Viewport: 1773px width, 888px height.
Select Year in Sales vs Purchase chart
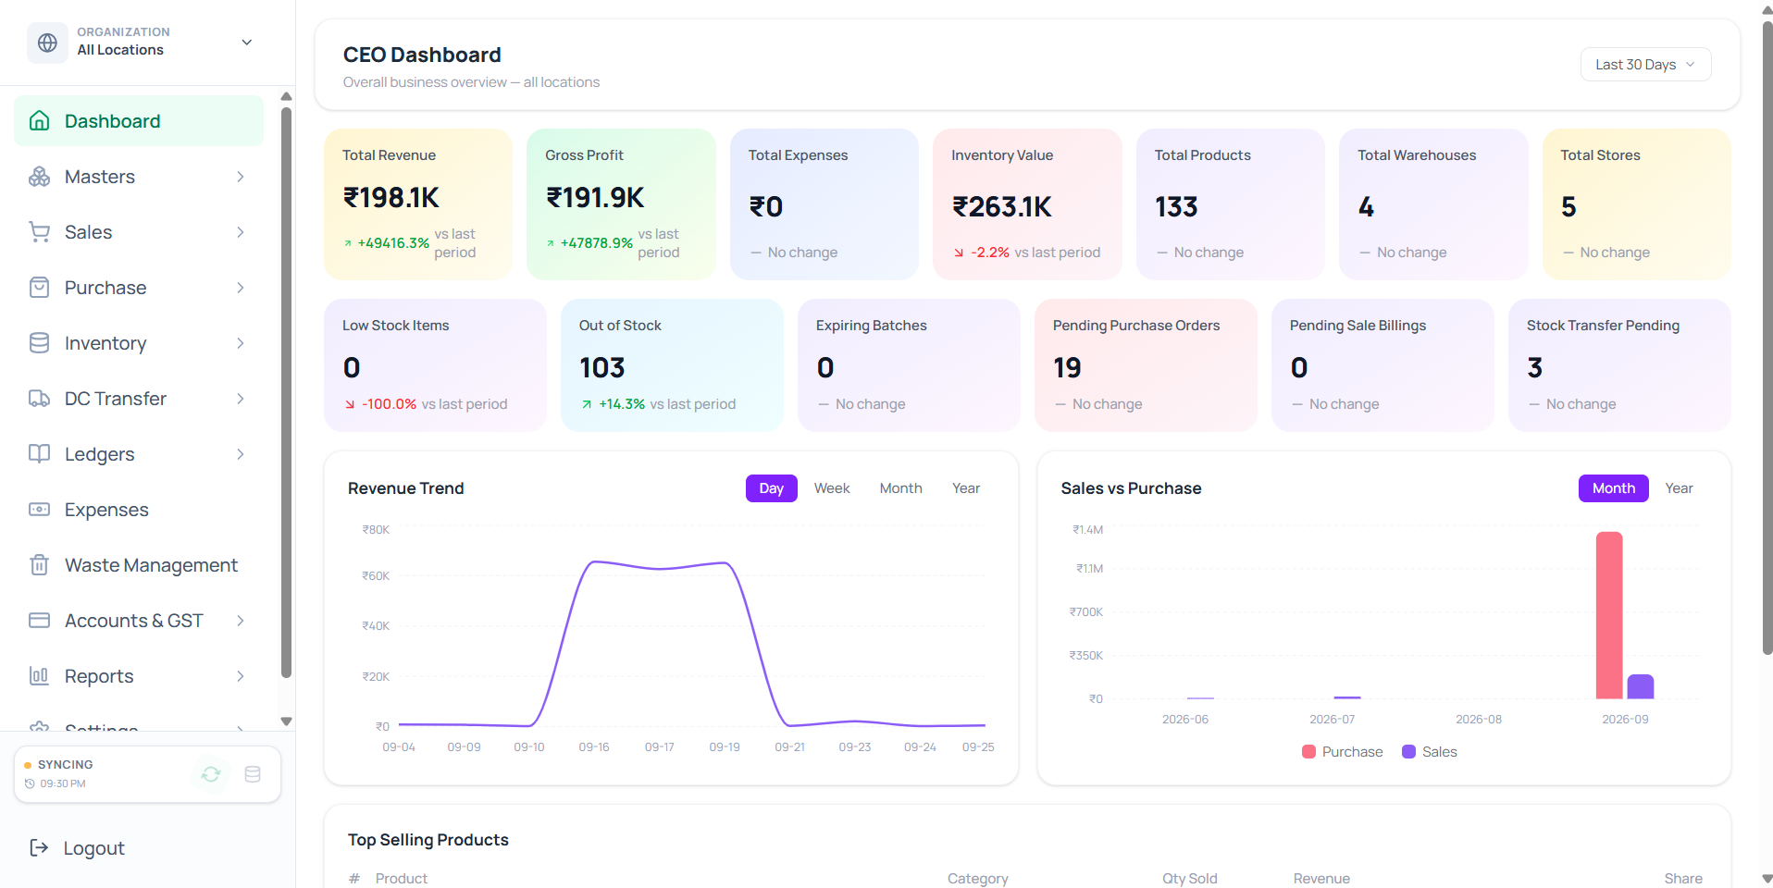click(1679, 488)
